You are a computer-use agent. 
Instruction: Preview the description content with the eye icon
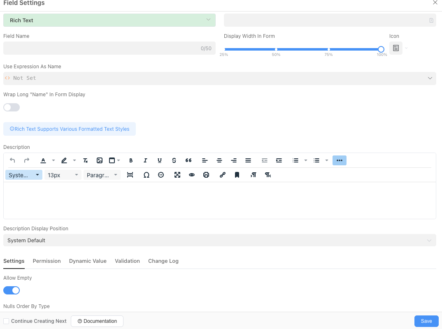192,175
